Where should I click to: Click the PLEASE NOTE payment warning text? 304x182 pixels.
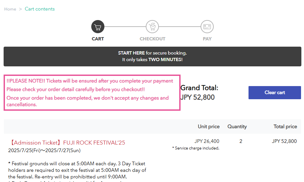click(x=90, y=81)
